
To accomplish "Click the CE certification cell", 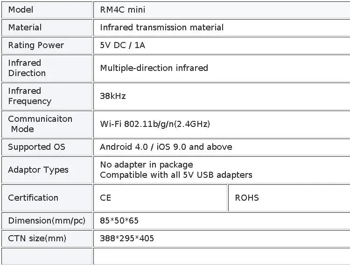I will click(x=160, y=198).
